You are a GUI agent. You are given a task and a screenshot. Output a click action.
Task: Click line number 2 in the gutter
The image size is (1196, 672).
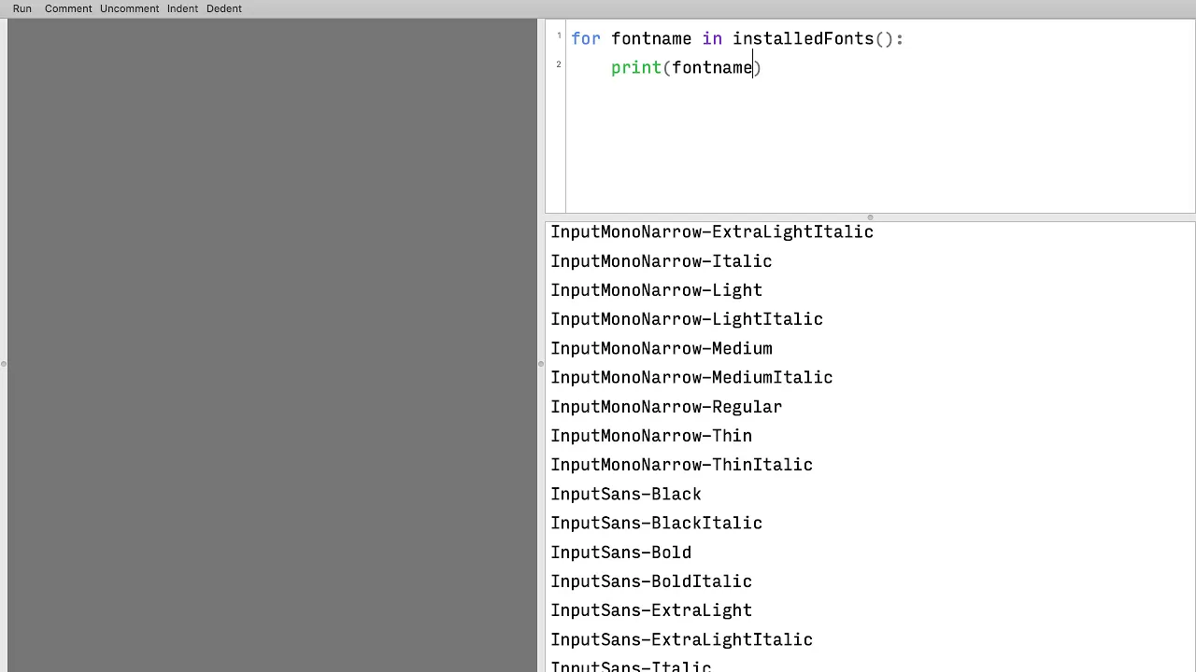559,64
